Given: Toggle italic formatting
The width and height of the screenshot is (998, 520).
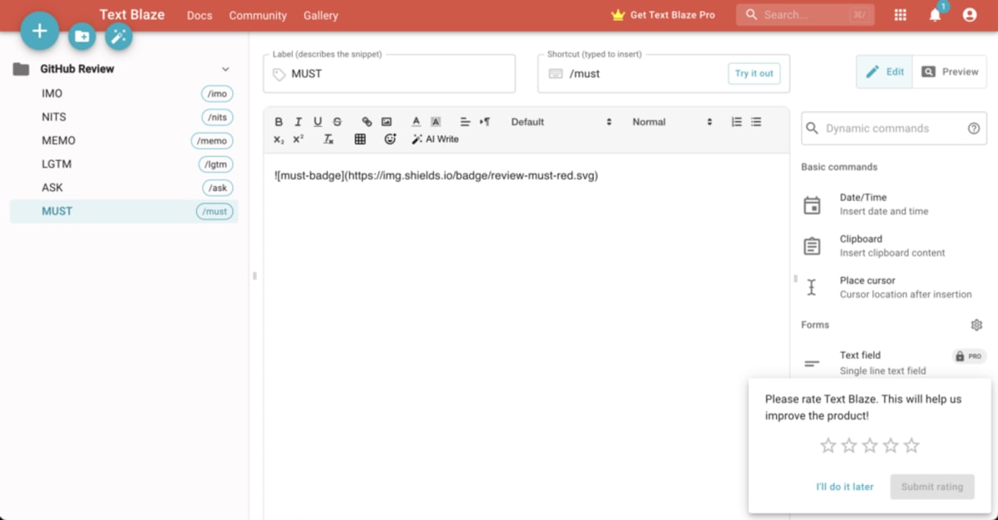Looking at the screenshot, I should point(298,122).
